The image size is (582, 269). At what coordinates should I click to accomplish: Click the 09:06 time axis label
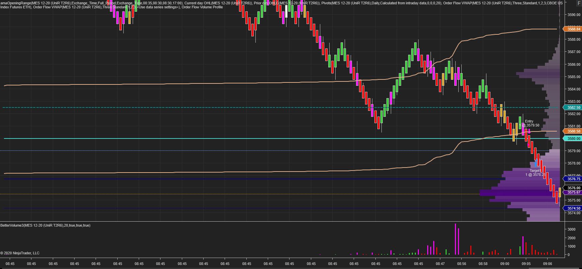(x=547, y=264)
